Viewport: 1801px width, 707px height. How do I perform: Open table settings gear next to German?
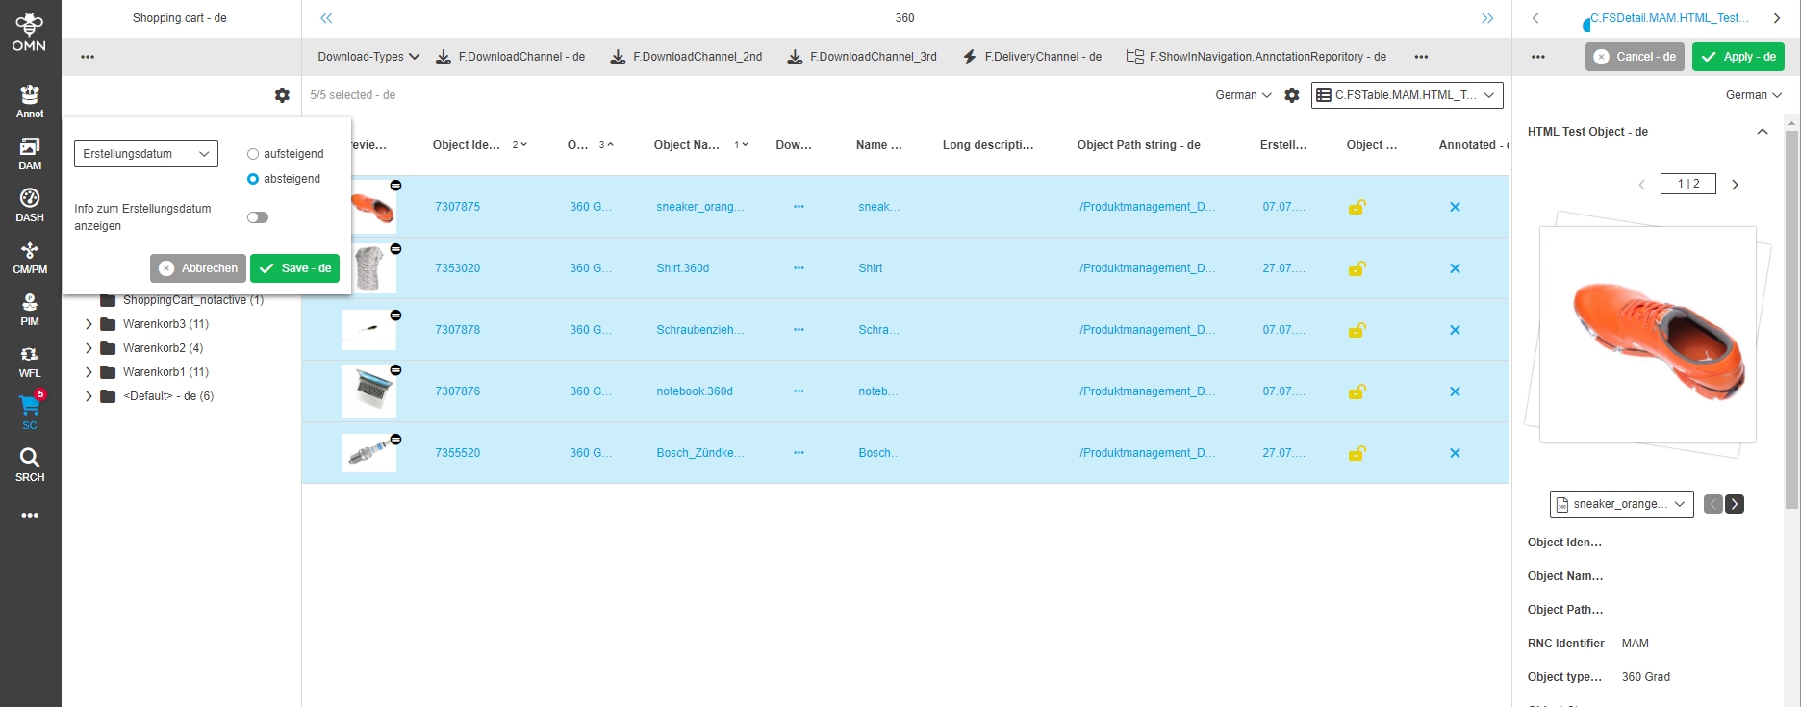[x=1292, y=95]
